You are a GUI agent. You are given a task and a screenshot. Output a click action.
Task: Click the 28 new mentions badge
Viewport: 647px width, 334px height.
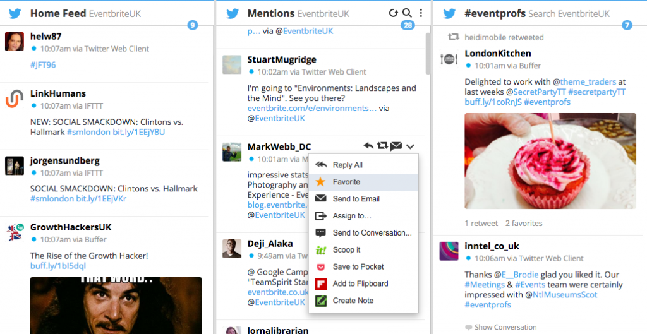coord(408,25)
